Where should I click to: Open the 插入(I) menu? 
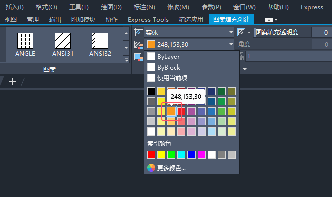tap(14, 7)
